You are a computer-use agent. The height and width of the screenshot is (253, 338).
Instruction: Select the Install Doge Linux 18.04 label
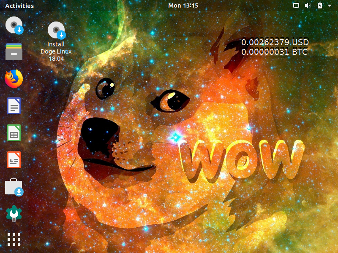(56, 51)
